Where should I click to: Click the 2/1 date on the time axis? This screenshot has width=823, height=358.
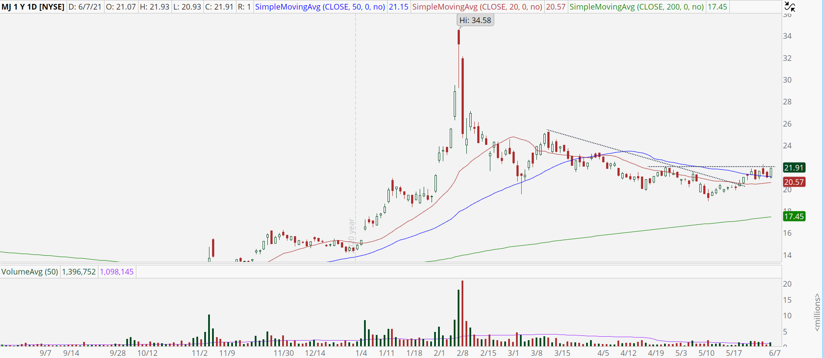[x=439, y=353]
